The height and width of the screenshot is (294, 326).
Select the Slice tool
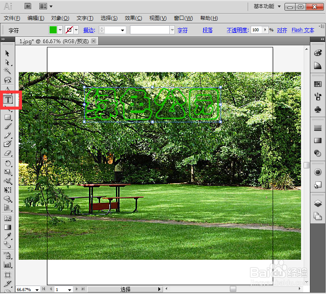(8, 284)
